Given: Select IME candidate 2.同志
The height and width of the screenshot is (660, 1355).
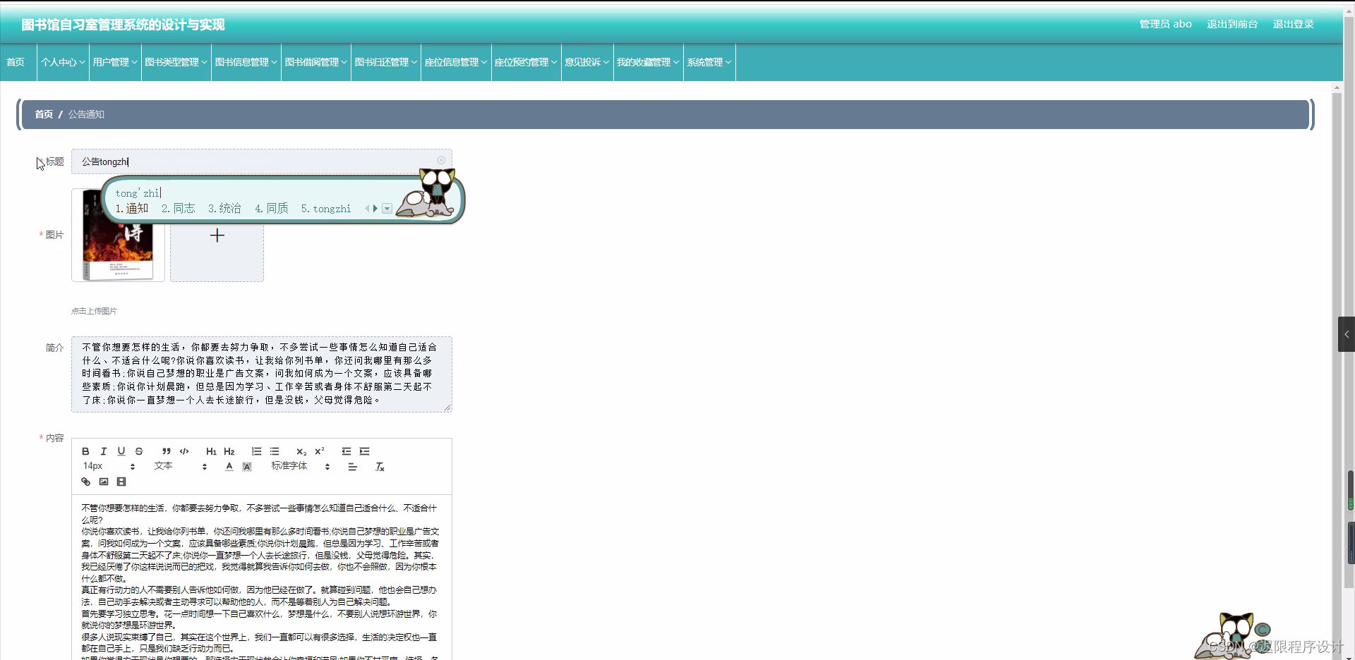Looking at the screenshot, I should (178, 209).
